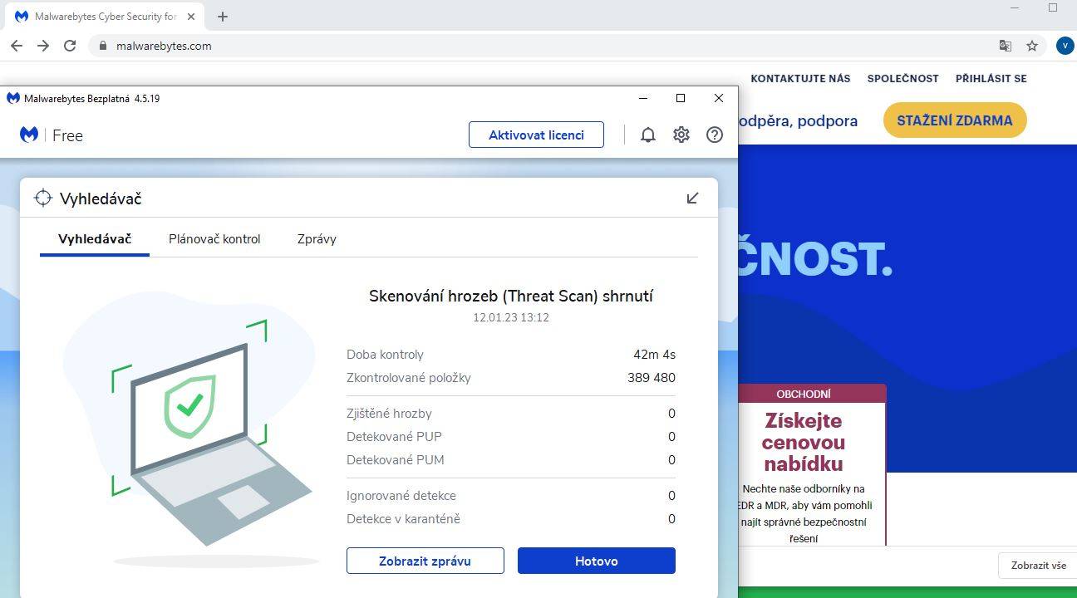Click Detekované PUP row label
This screenshot has width=1077, height=598.
click(x=394, y=437)
